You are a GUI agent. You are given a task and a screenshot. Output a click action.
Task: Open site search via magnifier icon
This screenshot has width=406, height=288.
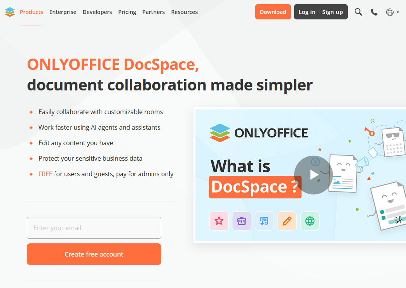pyautogui.click(x=358, y=12)
